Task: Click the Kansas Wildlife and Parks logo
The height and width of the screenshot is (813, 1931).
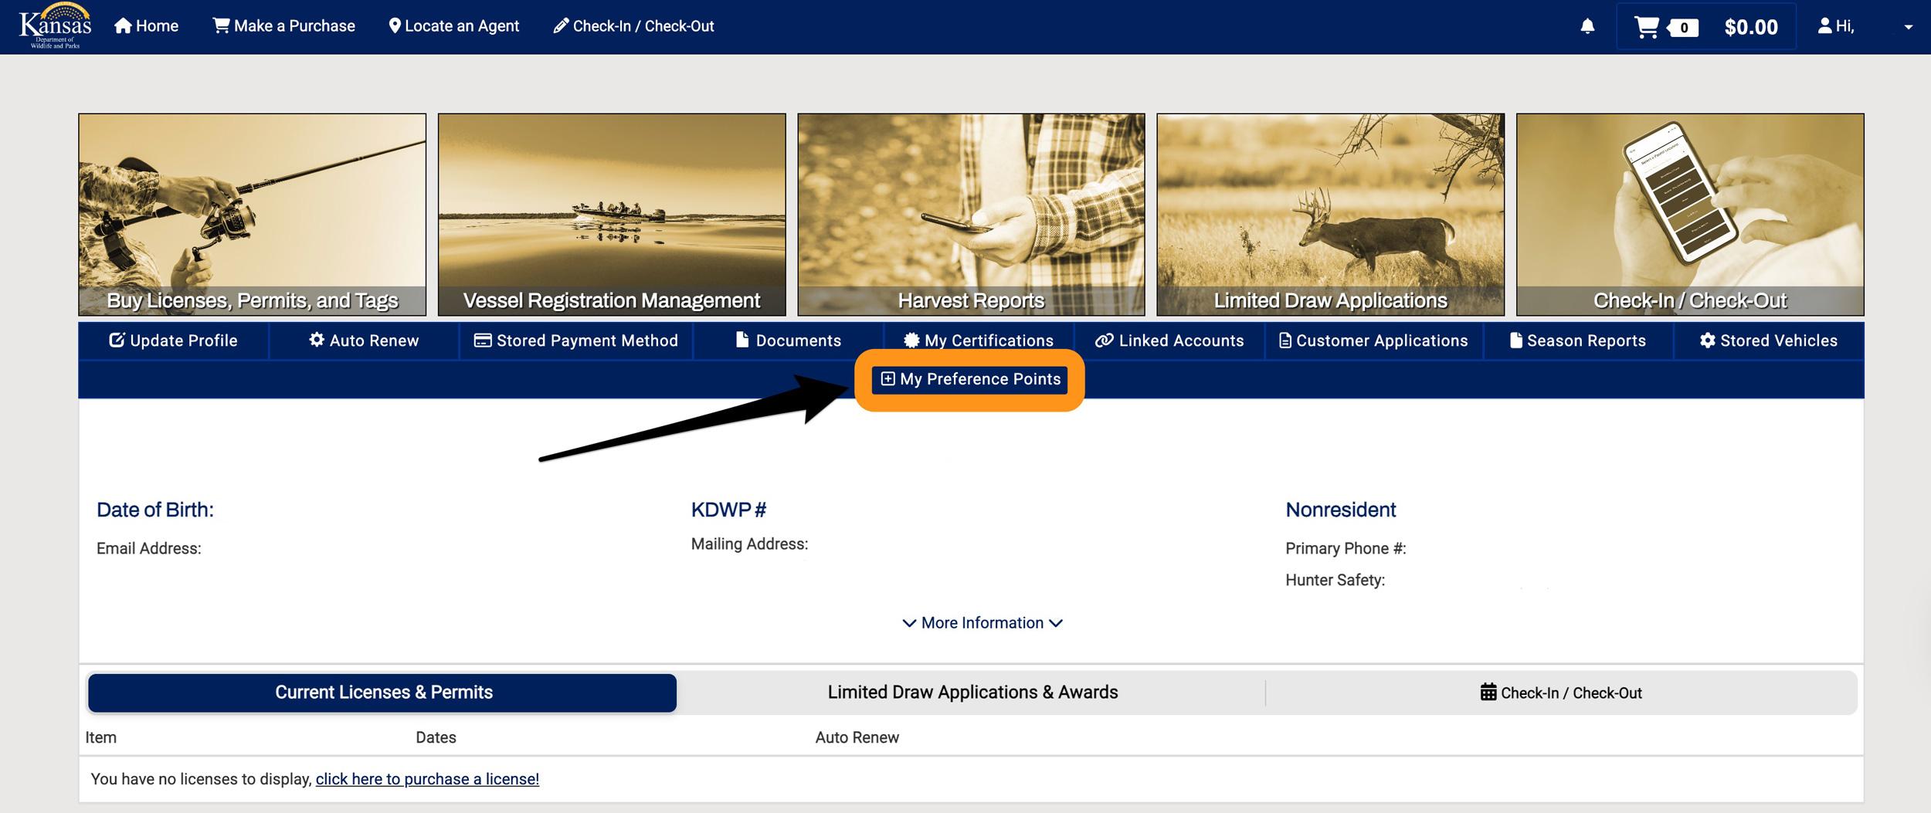Action: click(55, 26)
